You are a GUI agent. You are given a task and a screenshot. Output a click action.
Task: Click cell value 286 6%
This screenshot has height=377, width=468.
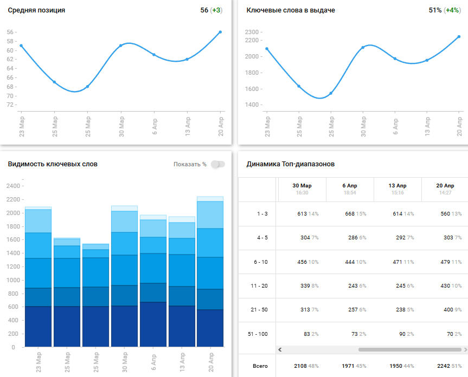[357, 238]
